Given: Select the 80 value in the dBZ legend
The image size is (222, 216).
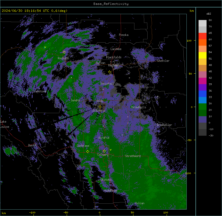Looking at the screenshot, I should 210,20.
